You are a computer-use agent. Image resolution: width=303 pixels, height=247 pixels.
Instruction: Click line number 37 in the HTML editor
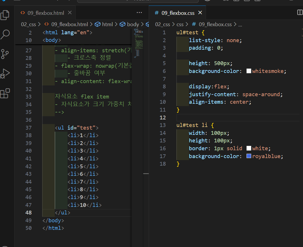[x=29, y=128]
